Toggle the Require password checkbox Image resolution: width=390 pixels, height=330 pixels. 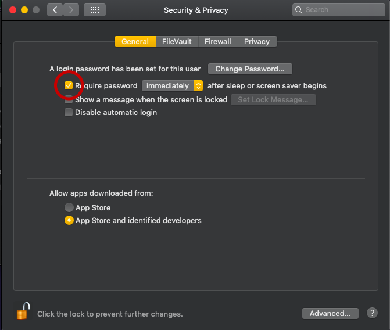tap(69, 86)
